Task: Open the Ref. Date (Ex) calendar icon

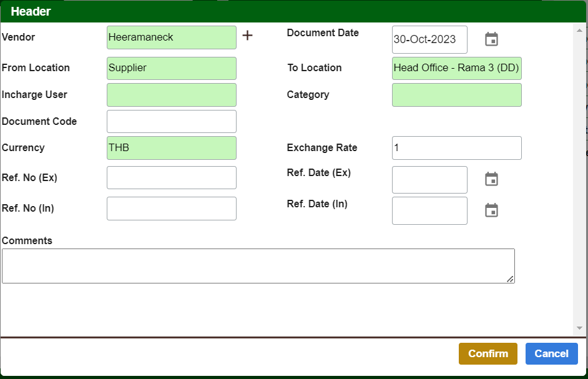Action: coord(491,179)
